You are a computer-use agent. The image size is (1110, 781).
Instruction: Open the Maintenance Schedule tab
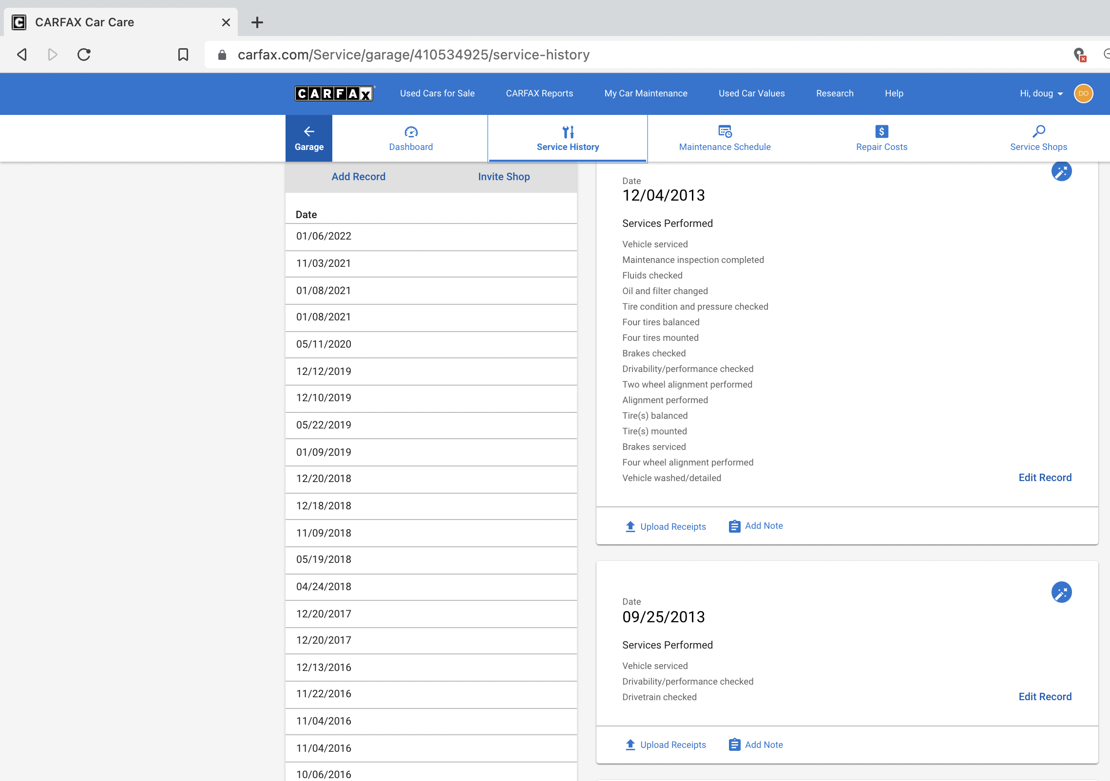(725, 138)
